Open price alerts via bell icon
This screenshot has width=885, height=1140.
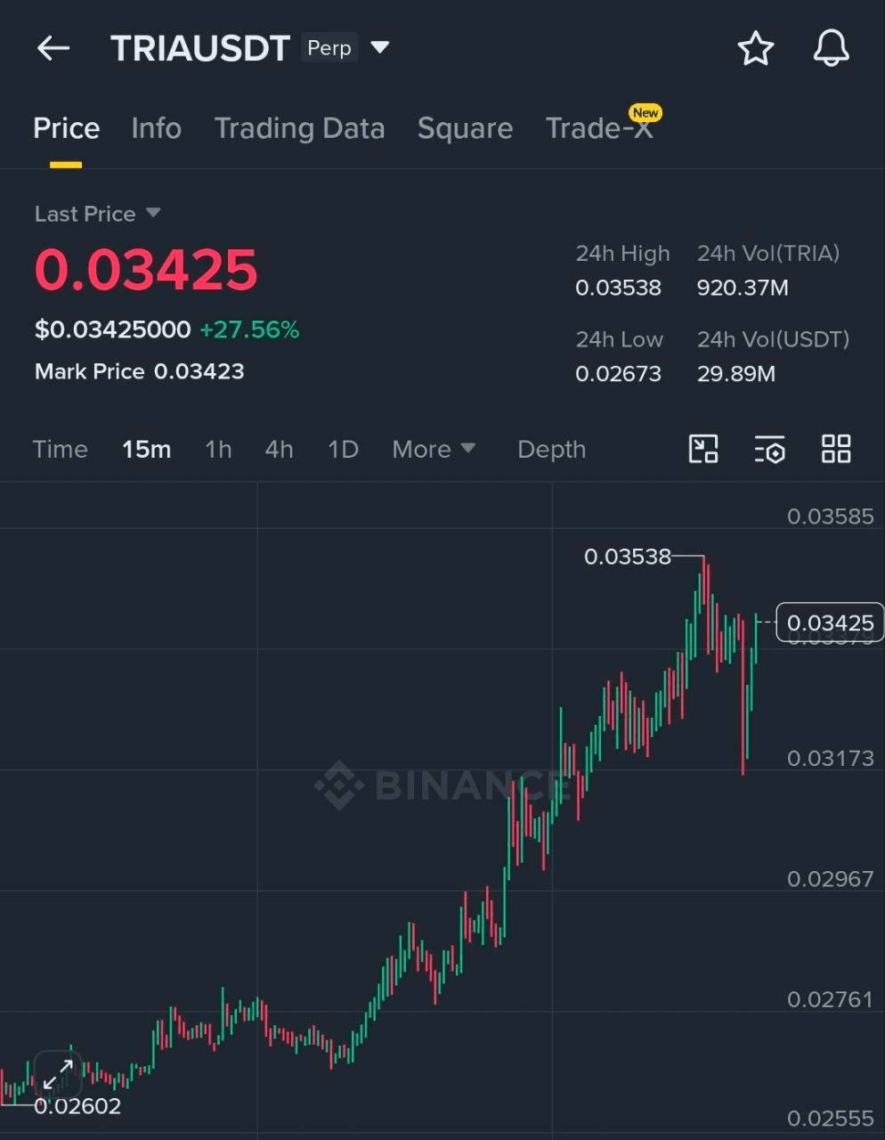point(832,48)
